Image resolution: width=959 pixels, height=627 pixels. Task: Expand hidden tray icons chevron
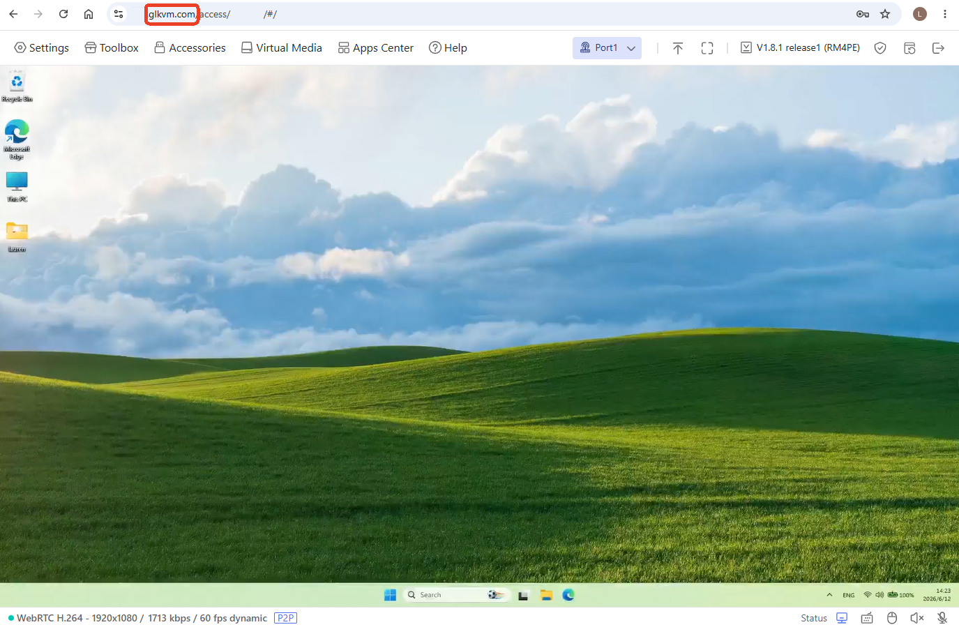(829, 595)
